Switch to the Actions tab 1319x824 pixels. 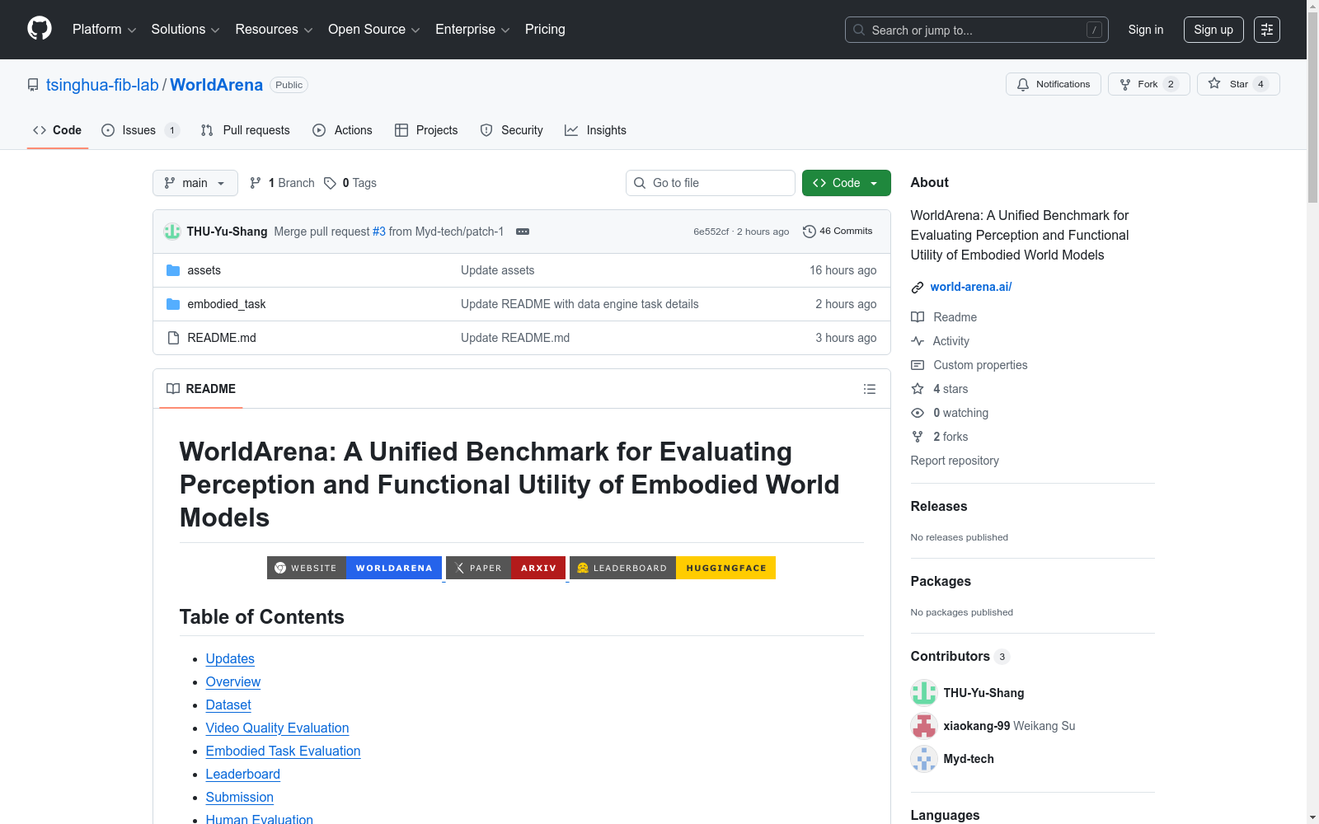click(x=343, y=130)
